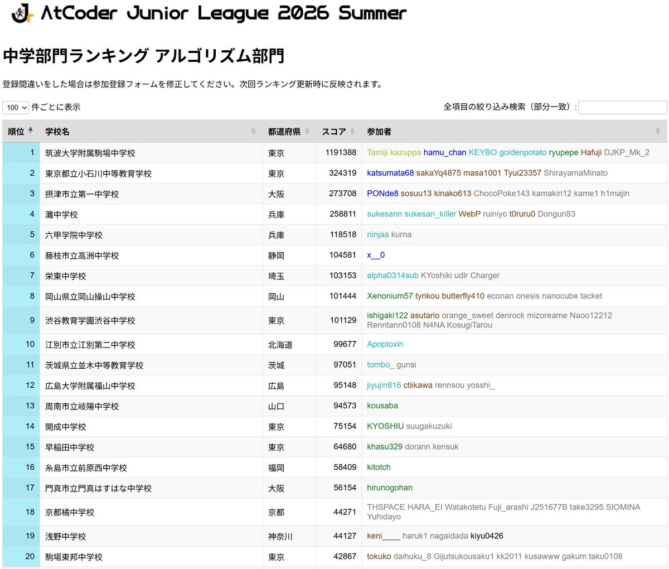Select prefecture cell 神奈川

click(x=280, y=537)
